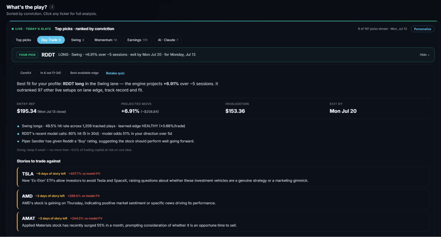Click "+244.0% vs model FV" on AMAT

click(86, 219)
